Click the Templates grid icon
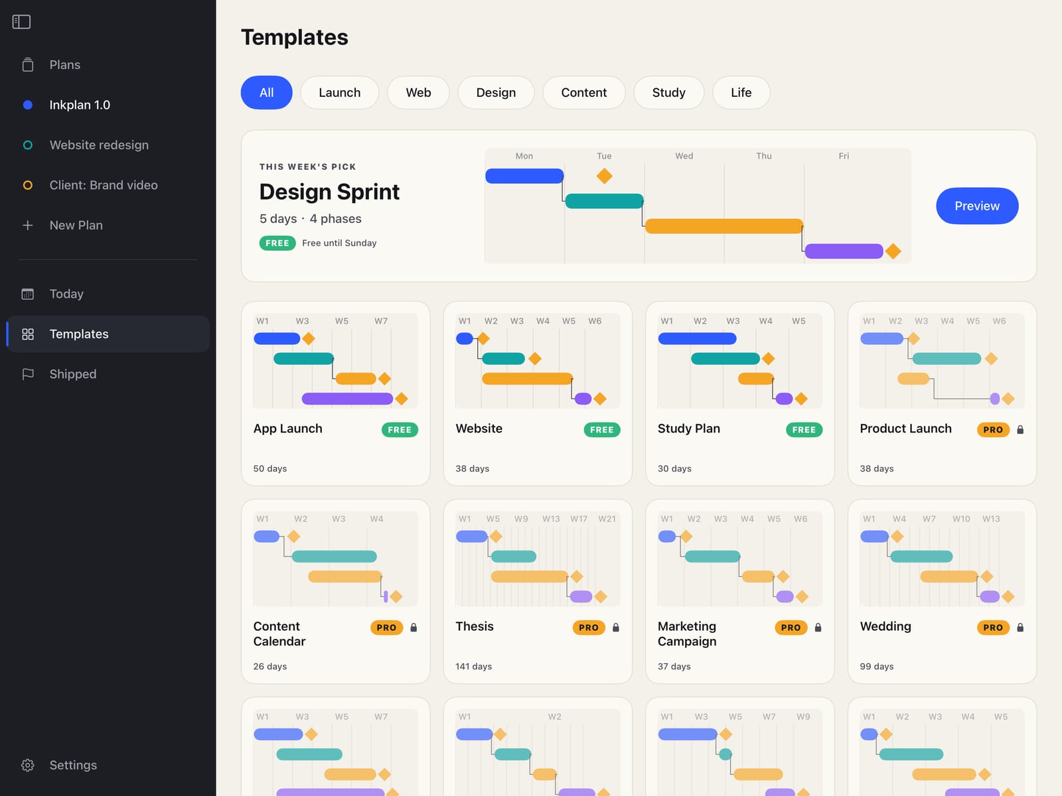Screen dimensions: 1062x796 coord(28,334)
